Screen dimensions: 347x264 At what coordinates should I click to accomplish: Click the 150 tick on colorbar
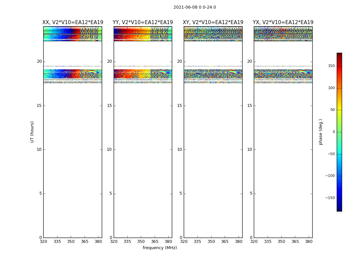[x=331, y=66]
